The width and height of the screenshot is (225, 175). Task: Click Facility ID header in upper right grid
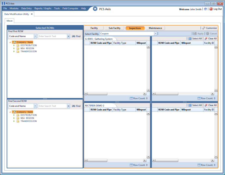[x=209, y=43]
